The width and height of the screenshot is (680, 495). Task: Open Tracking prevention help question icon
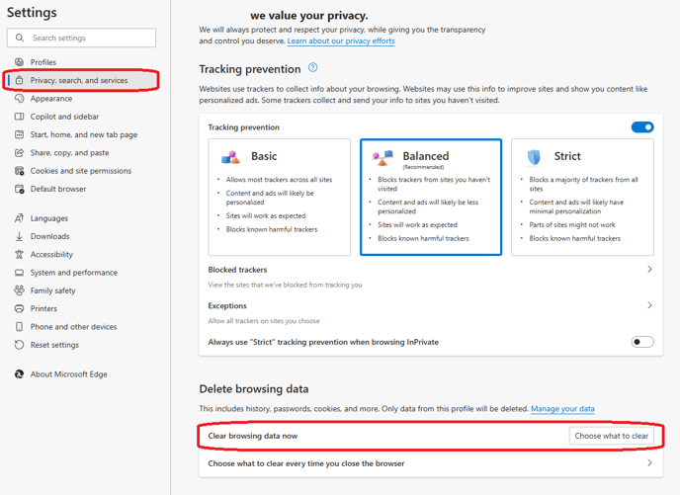click(x=312, y=67)
